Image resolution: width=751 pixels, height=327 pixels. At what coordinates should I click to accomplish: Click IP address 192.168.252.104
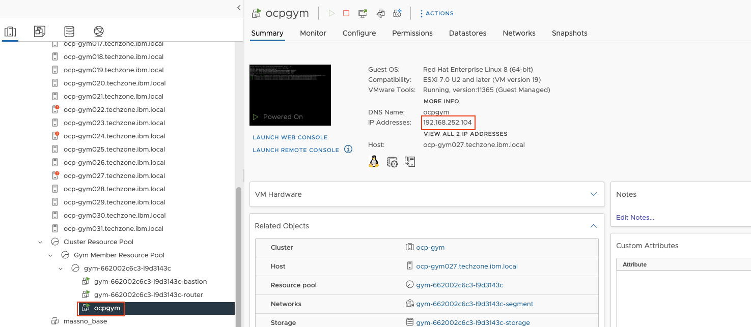tap(448, 122)
